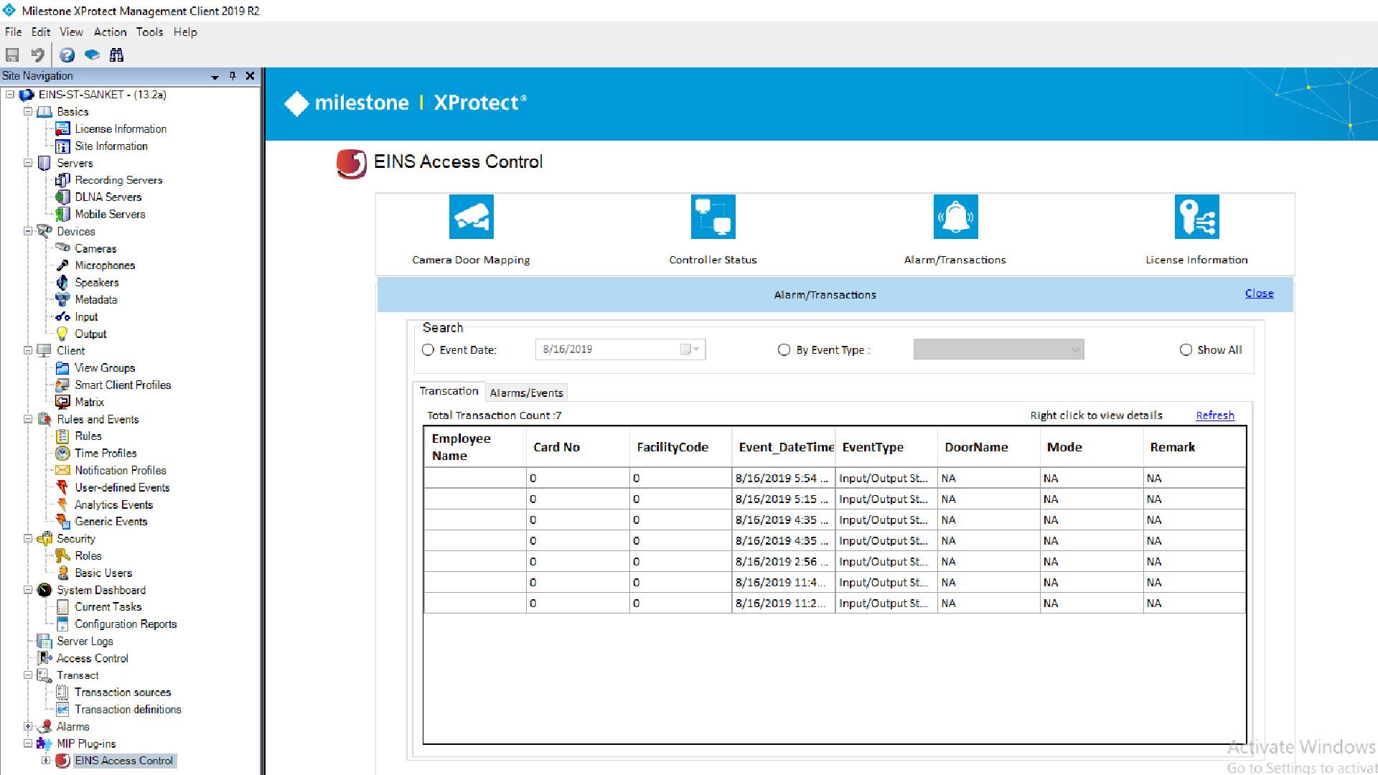Click the Refresh link
Viewport: 1378px width, 775px height.
pos(1215,415)
